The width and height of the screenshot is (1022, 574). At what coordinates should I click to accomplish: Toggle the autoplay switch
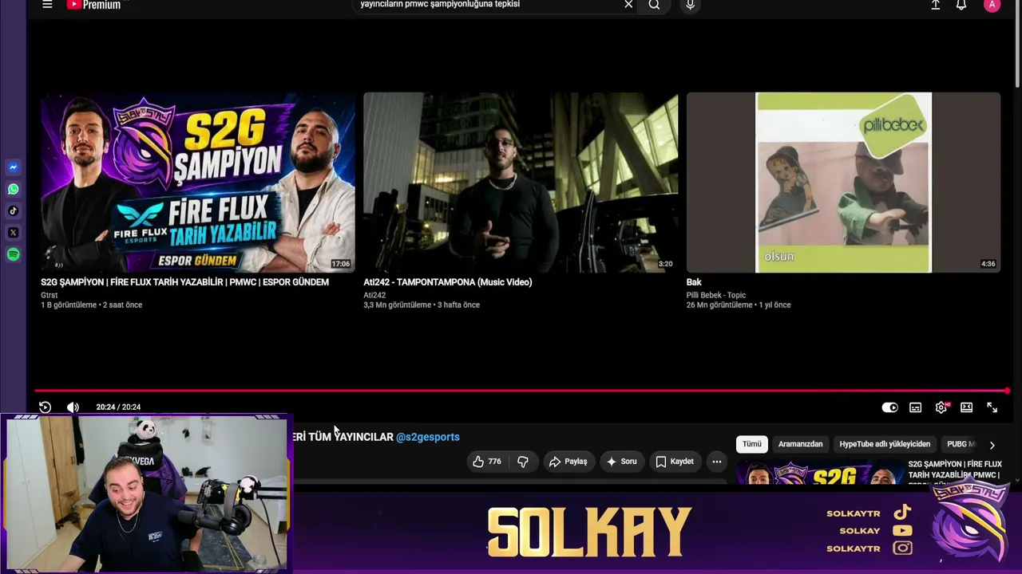point(889,407)
